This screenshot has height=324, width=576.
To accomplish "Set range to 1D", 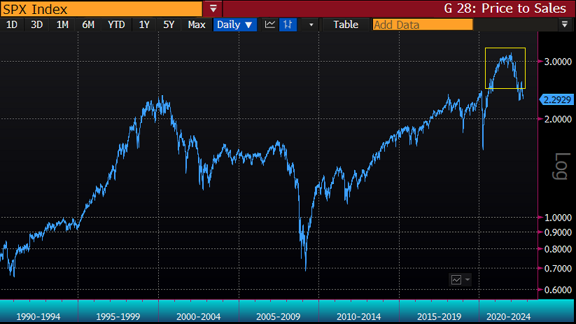I will tap(12, 24).
